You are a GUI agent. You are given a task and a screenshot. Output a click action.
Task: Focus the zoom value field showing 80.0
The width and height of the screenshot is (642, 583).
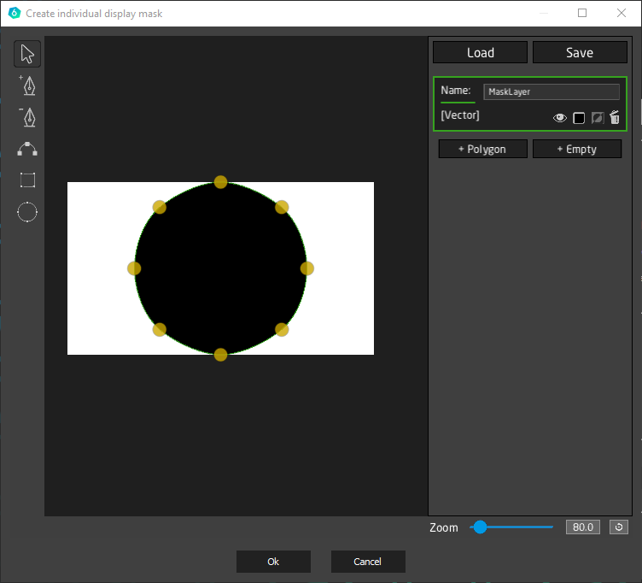(583, 527)
